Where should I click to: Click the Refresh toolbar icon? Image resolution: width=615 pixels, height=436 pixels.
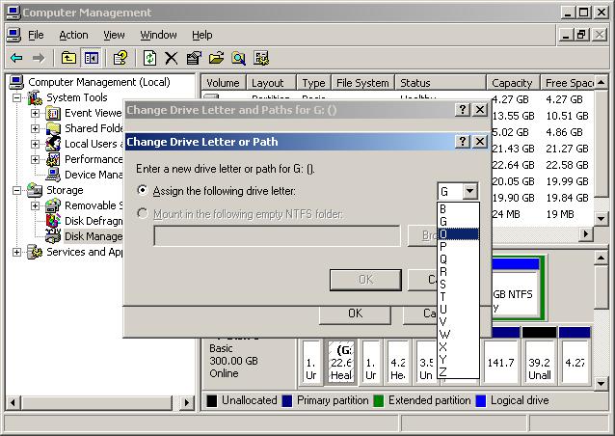149,58
